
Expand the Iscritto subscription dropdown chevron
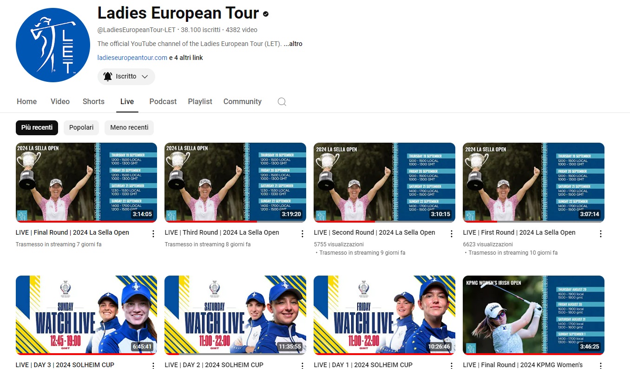pyautogui.click(x=144, y=77)
